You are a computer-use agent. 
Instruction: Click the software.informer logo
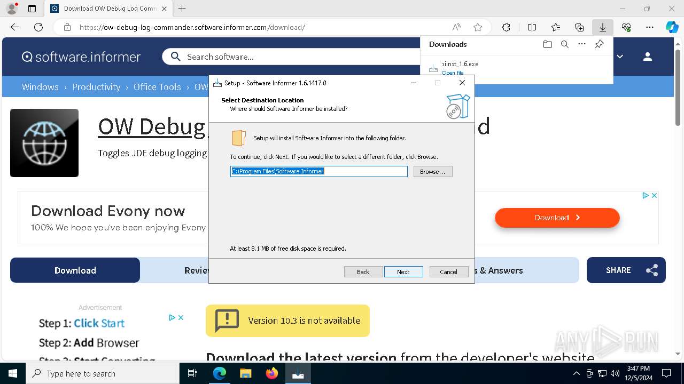(x=81, y=57)
